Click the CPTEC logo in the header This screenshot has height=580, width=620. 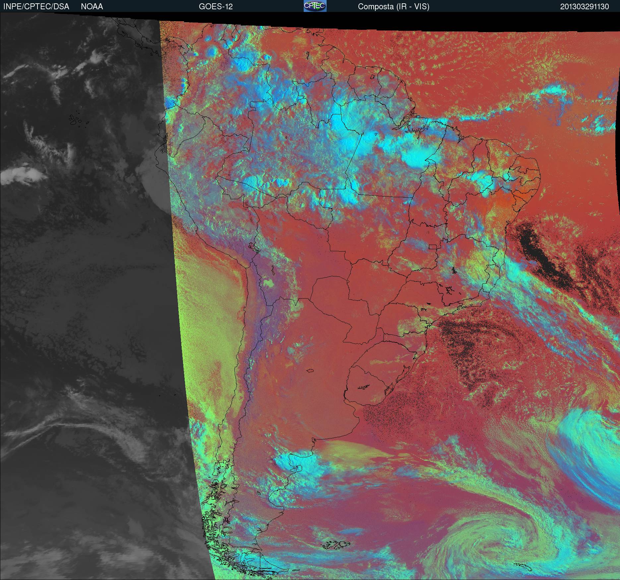click(315, 6)
